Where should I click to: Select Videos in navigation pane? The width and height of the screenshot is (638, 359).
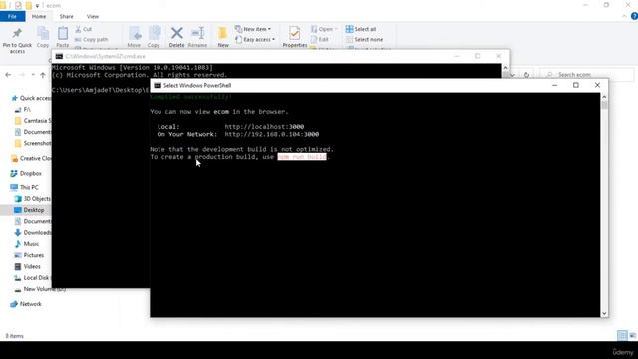(28, 266)
